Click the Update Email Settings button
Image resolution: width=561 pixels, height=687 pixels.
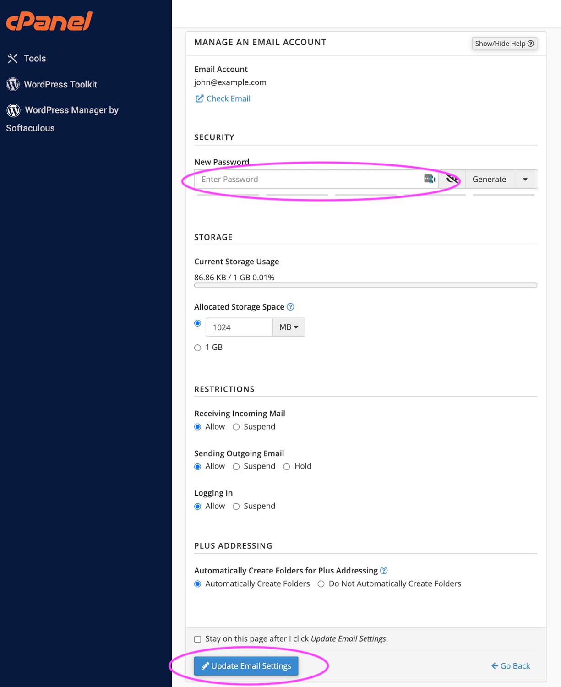coord(246,665)
